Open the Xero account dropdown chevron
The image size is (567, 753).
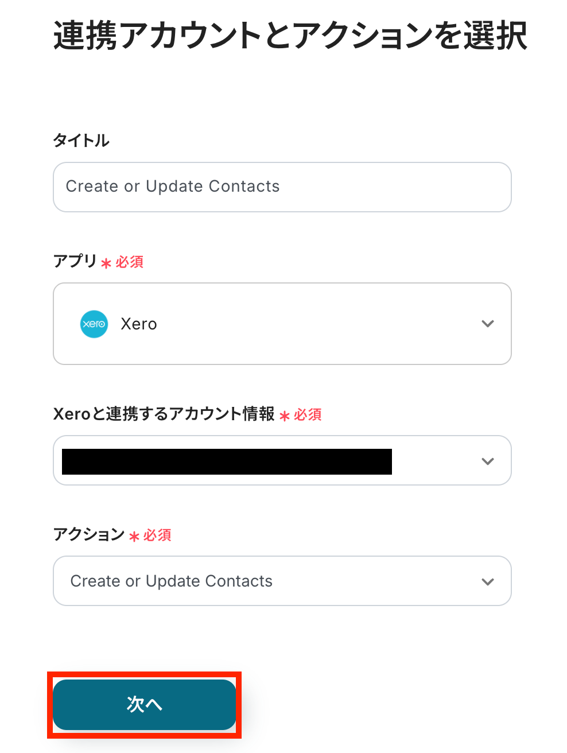(487, 461)
